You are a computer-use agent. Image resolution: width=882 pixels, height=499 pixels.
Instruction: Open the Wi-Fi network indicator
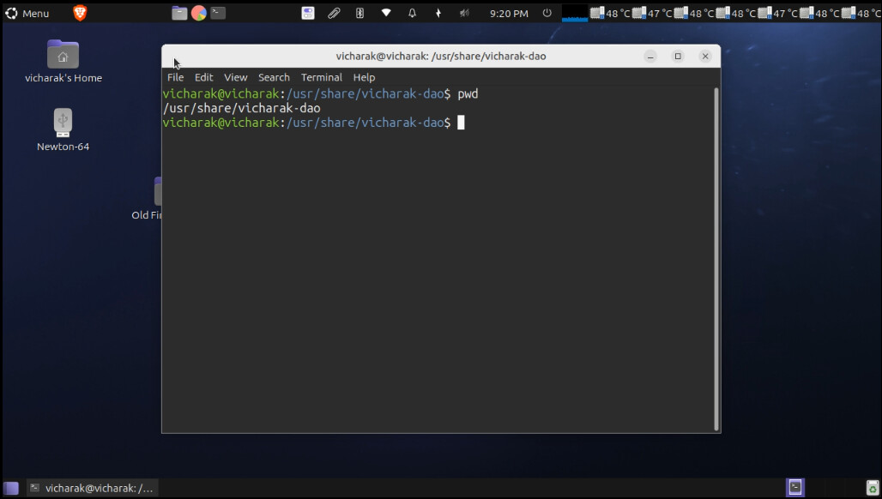pos(386,13)
